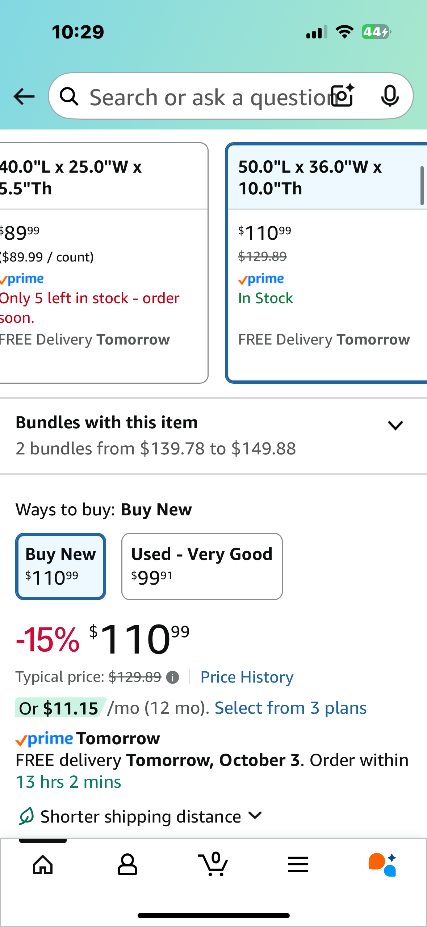Open the Rufus AI assistant icon
427x927 pixels.
(x=382, y=865)
